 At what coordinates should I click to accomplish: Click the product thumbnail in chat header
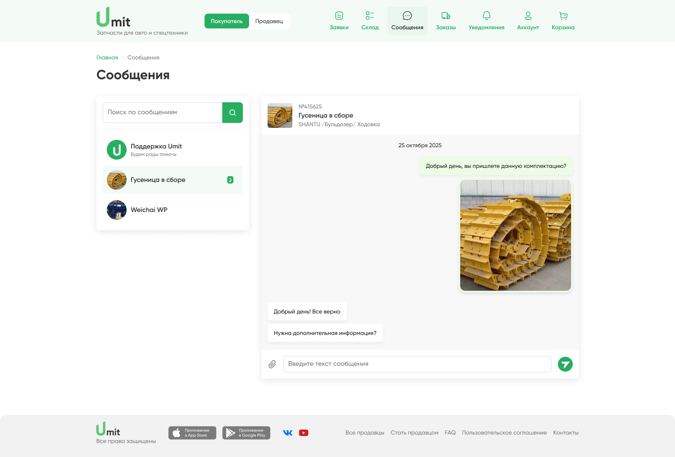(x=280, y=115)
